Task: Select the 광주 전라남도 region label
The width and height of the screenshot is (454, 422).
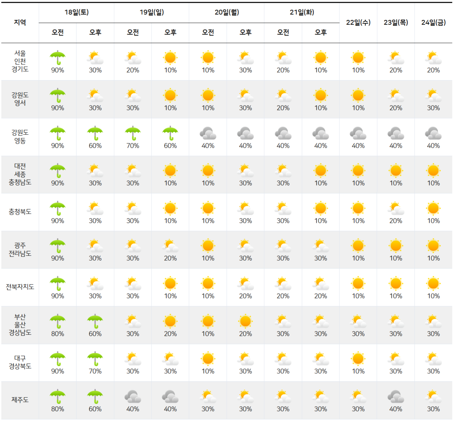Action: pyautogui.click(x=20, y=249)
